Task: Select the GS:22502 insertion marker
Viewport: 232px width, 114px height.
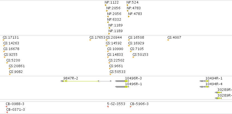Action: coord(109,63)
